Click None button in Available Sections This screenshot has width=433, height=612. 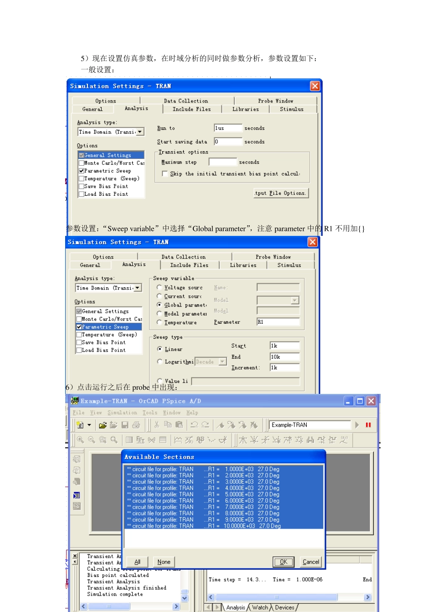point(164,562)
